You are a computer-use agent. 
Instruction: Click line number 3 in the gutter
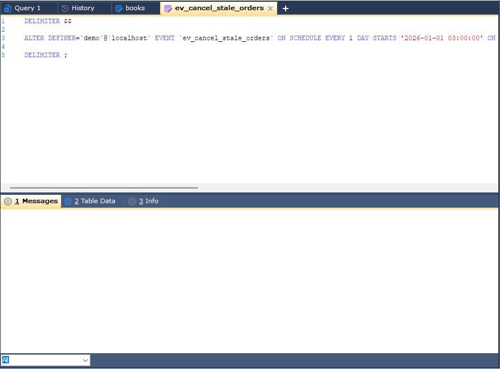click(x=3, y=38)
